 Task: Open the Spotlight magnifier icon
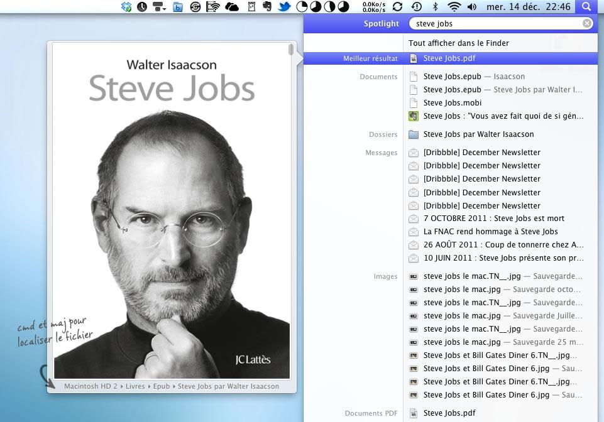tap(586, 8)
